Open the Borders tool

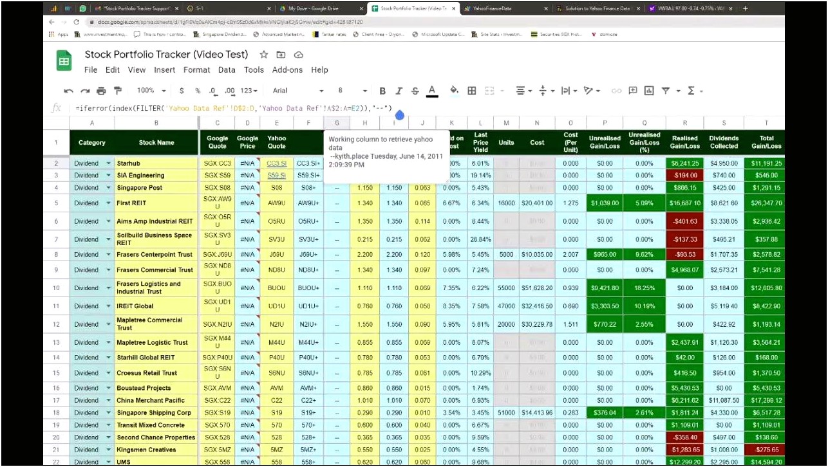[x=471, y=91]
